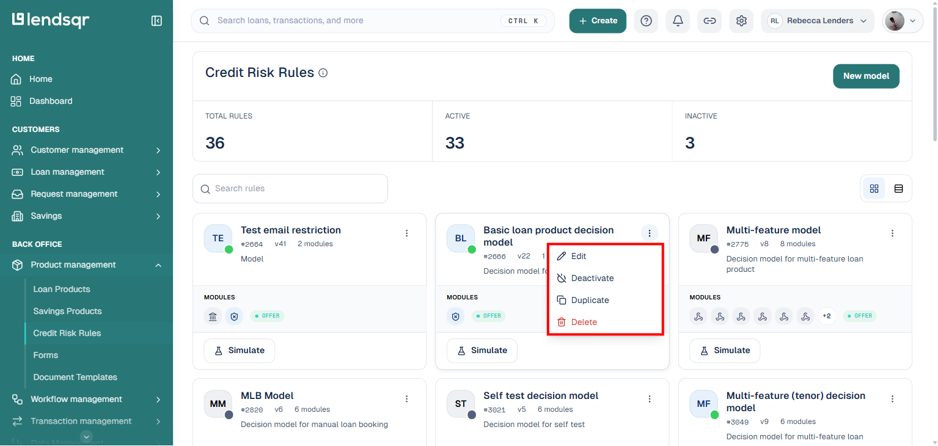Click the link chain icon in header

pyautogui.click(x=709, y=21)
